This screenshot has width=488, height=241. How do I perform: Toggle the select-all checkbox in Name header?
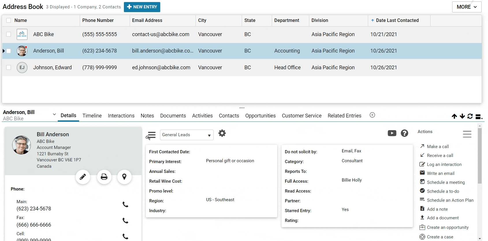click(x=9, y=20)
